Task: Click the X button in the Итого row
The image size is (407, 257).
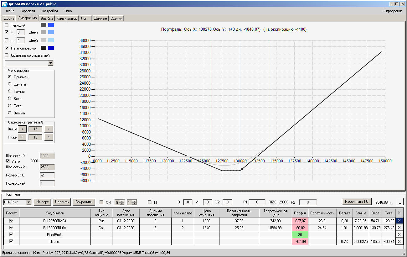Action: pos(399,241)
